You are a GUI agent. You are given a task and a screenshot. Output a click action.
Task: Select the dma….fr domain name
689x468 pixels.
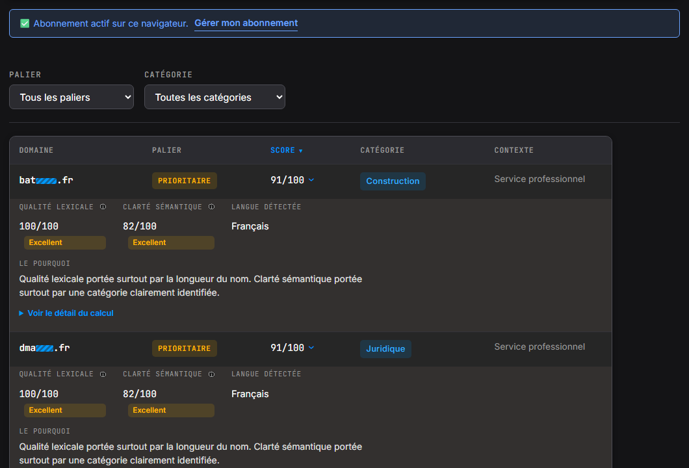pos(44,348)
